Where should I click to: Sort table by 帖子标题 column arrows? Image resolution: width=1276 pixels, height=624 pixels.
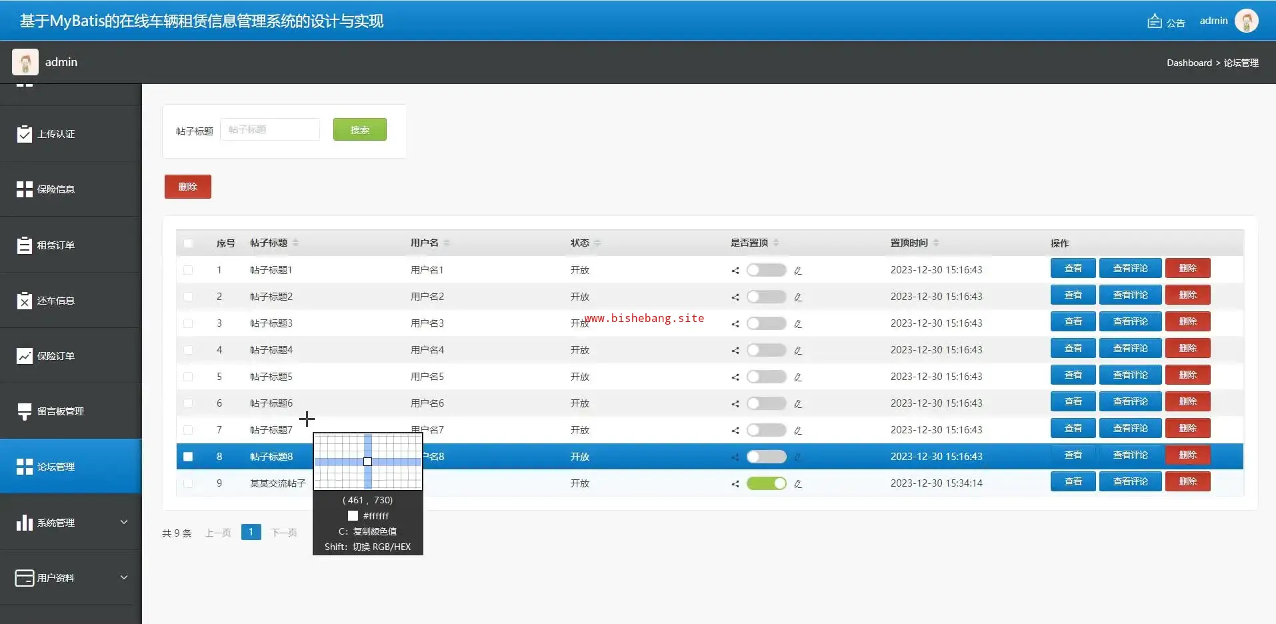pyautogui.click(x=295, y=243)
